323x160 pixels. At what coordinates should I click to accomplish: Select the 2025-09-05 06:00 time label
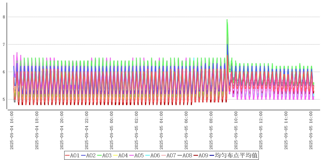(186, 131)
